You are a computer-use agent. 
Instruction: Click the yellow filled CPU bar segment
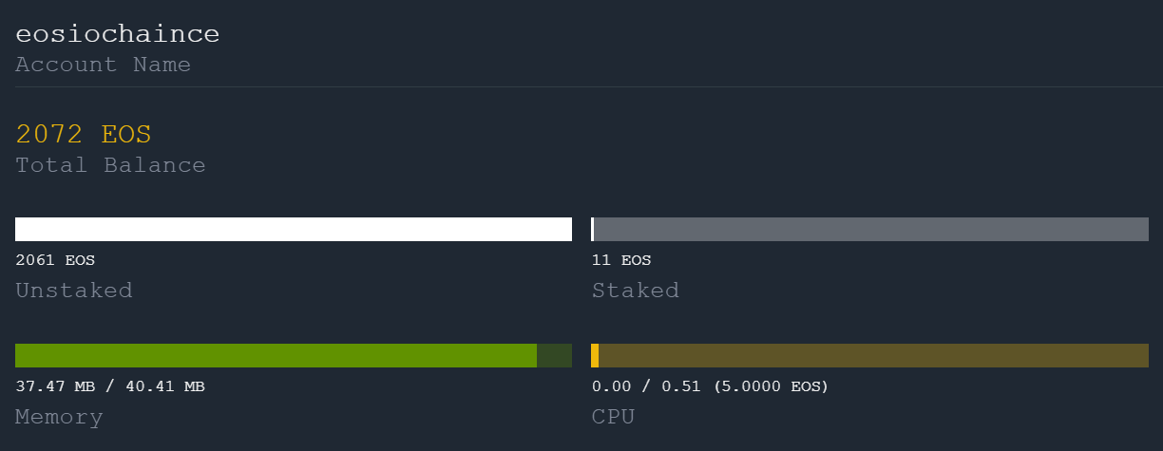pyautogui.click(x=595, y=355)
